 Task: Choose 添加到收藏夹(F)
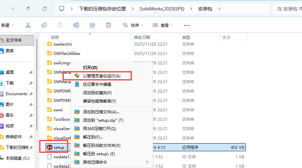97,93
